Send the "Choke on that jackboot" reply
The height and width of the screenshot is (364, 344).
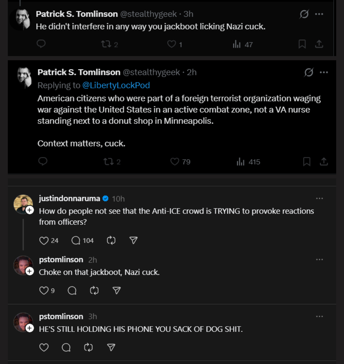click(x=116, y=290)
